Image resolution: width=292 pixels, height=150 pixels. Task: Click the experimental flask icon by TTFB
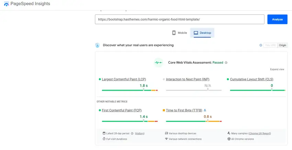pyautogui.click(x=205, y=110)
